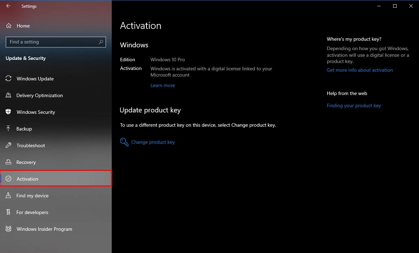Go back with the Settings back arrow
The width and height of the screenshot is (419, 253).
(x=8, y=6)
